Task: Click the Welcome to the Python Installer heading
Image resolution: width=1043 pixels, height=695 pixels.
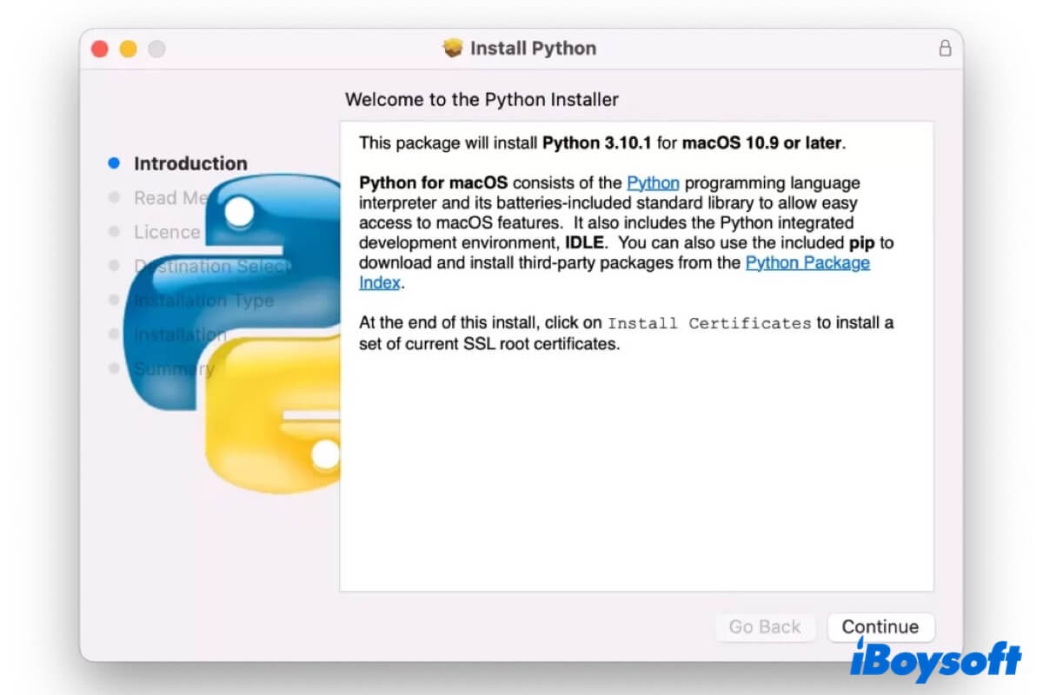Action: pos(482,99)
